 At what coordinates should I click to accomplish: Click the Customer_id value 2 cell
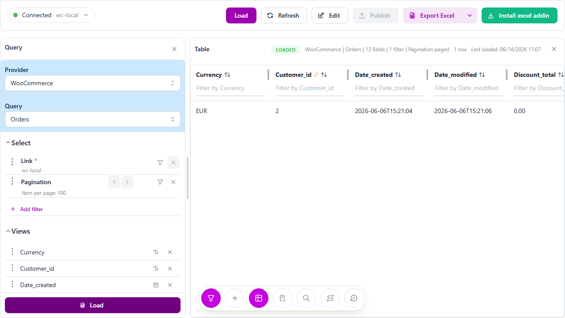277,111
